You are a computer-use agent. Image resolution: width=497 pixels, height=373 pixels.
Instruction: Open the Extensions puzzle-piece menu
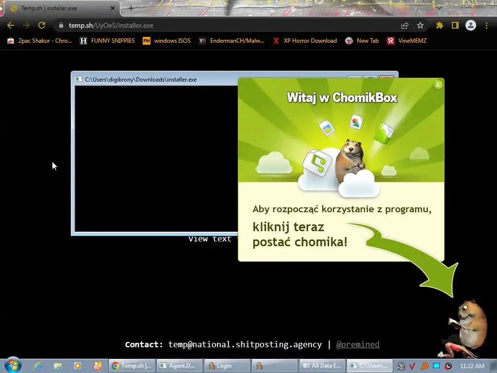tap(440, 25)
